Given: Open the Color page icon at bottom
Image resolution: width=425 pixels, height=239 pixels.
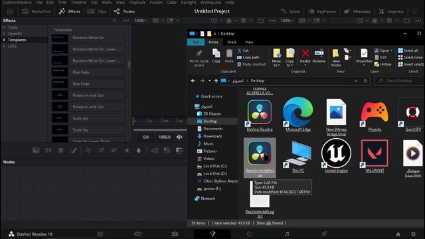Looking at the screenshot, I should [x=250, y=234].
